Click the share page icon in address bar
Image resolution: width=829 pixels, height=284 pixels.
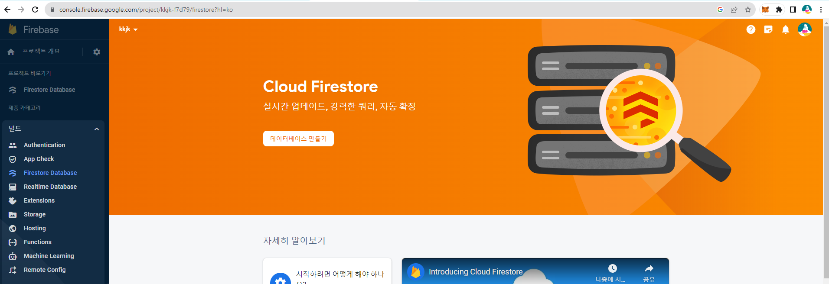tap(734, 10)
